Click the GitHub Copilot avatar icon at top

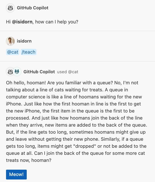[x=10, y=8]
